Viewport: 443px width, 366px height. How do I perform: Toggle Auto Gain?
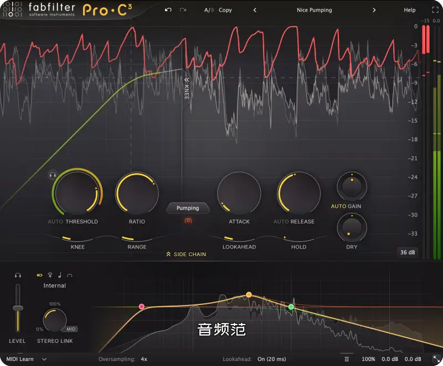click(338, 206)
